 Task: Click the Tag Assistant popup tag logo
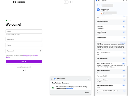coord(55,79)
